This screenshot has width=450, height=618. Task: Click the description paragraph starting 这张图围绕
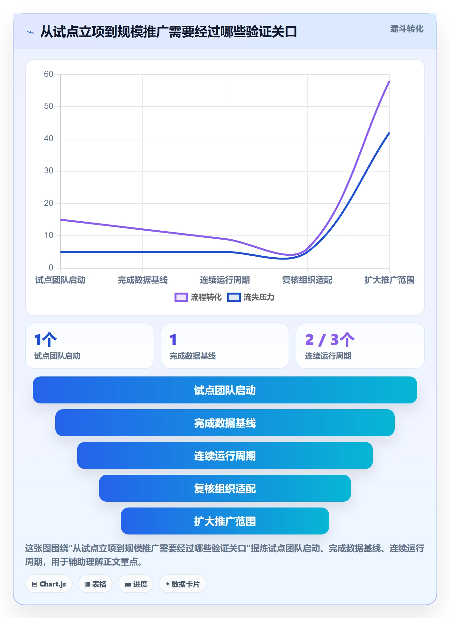tap(225, 555)
